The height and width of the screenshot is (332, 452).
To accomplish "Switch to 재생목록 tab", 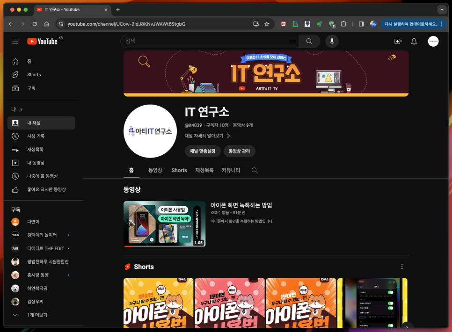I will [204, 170].
